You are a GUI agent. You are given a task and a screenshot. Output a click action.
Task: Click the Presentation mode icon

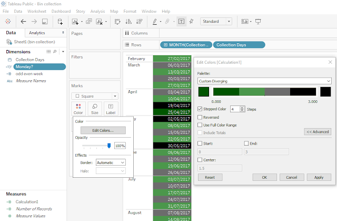pos(258,21)
